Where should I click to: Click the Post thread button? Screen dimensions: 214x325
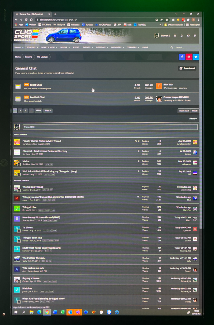click(187, 68)
